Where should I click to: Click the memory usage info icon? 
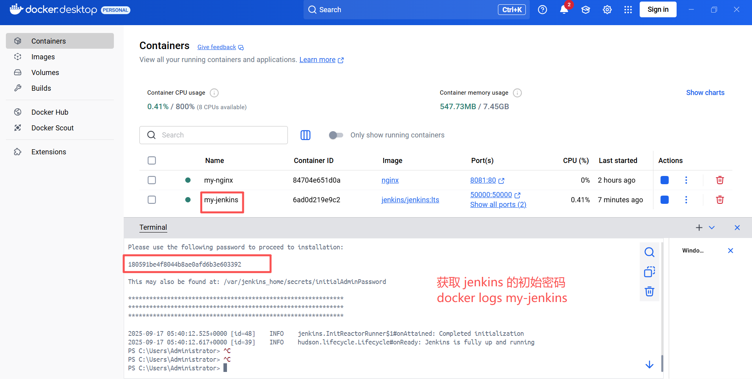click(x=518, y=93)
